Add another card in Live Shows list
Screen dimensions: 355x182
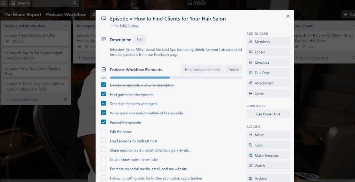coord(311,58)
